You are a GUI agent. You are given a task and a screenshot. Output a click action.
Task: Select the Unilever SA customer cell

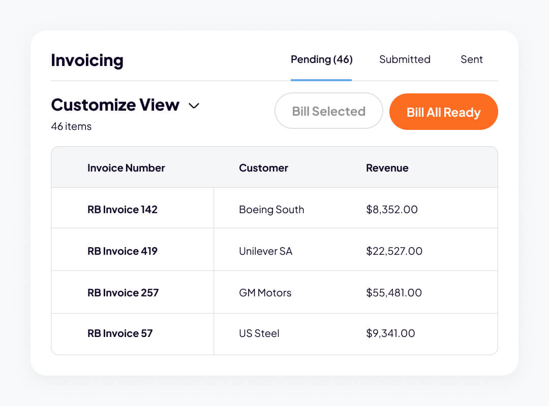[266, 251]
